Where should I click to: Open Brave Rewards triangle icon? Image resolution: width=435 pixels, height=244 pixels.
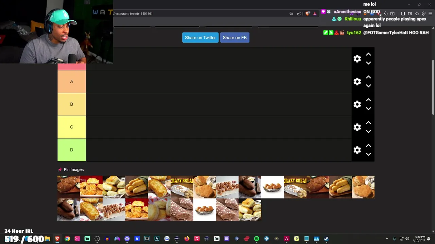[x=315, y=14]
